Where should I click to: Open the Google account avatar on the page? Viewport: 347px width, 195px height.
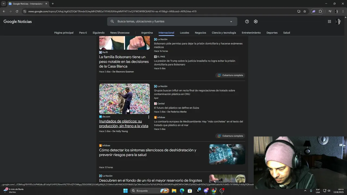pos(338,21)
